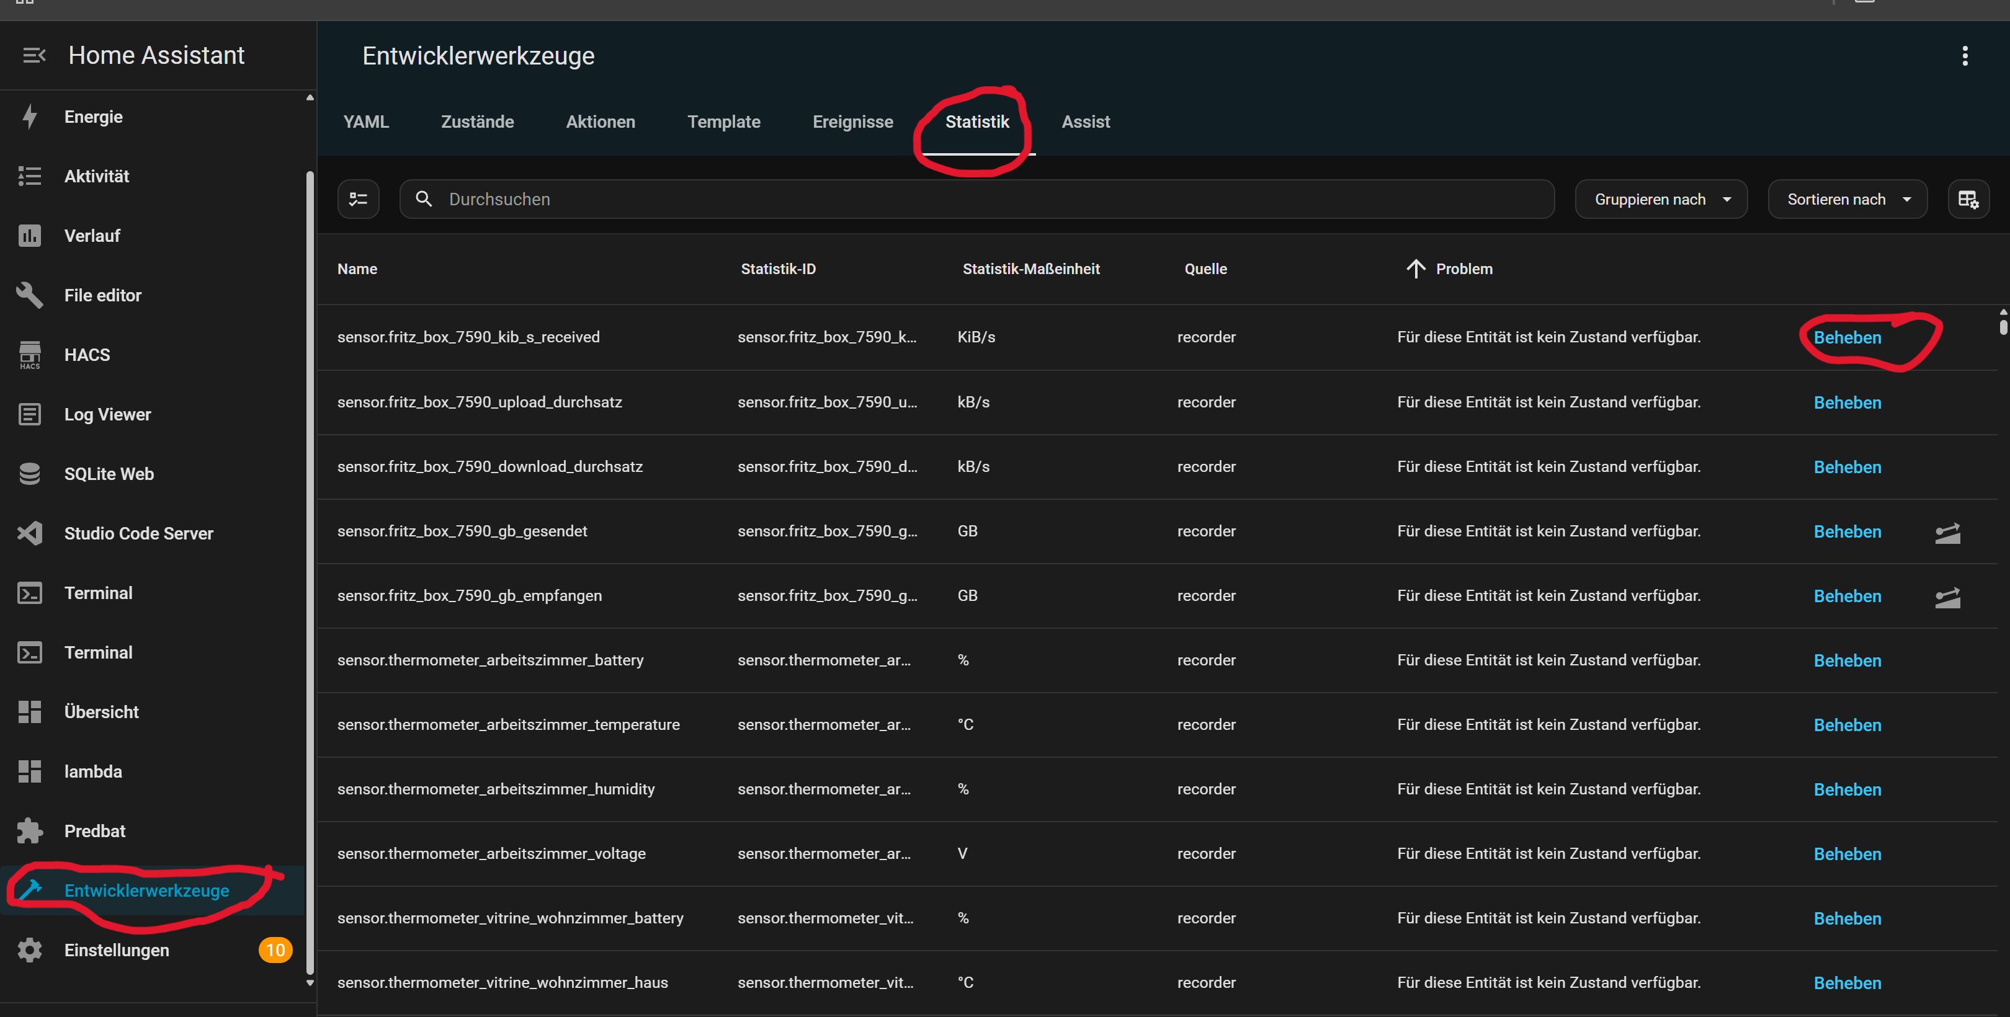Switch to the Template tab
Screen dimensions: 2010x1017
pyautogui.click(x=723, y=122)
